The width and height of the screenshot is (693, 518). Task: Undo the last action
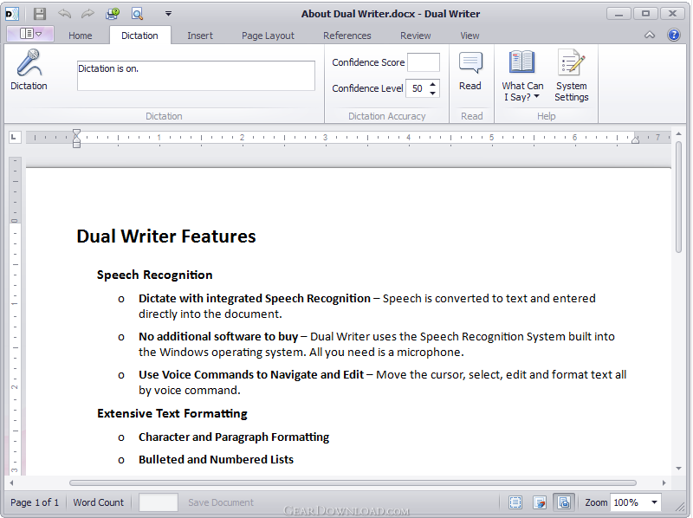[64, 14]
